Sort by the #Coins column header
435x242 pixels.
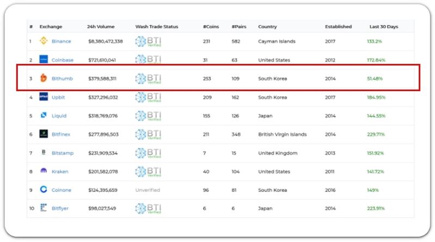tap(211, 27)
